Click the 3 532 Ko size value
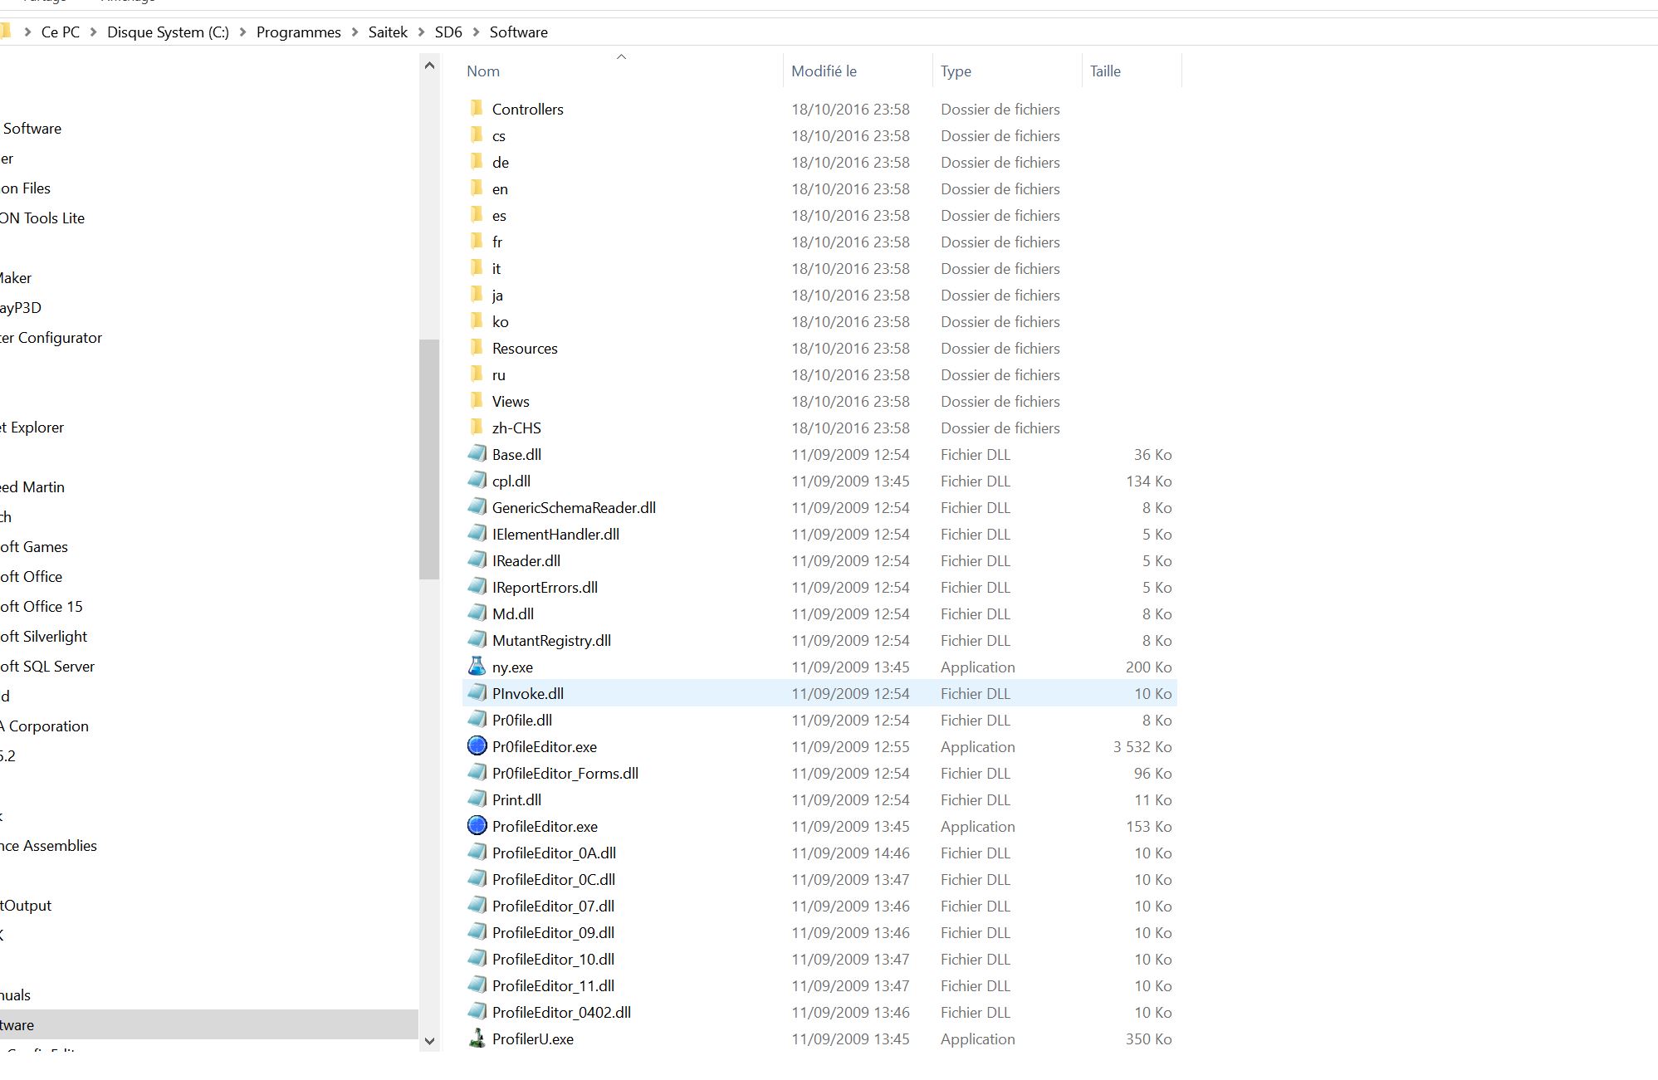Viewport: 1658px width, 1080px height. 1142,746
